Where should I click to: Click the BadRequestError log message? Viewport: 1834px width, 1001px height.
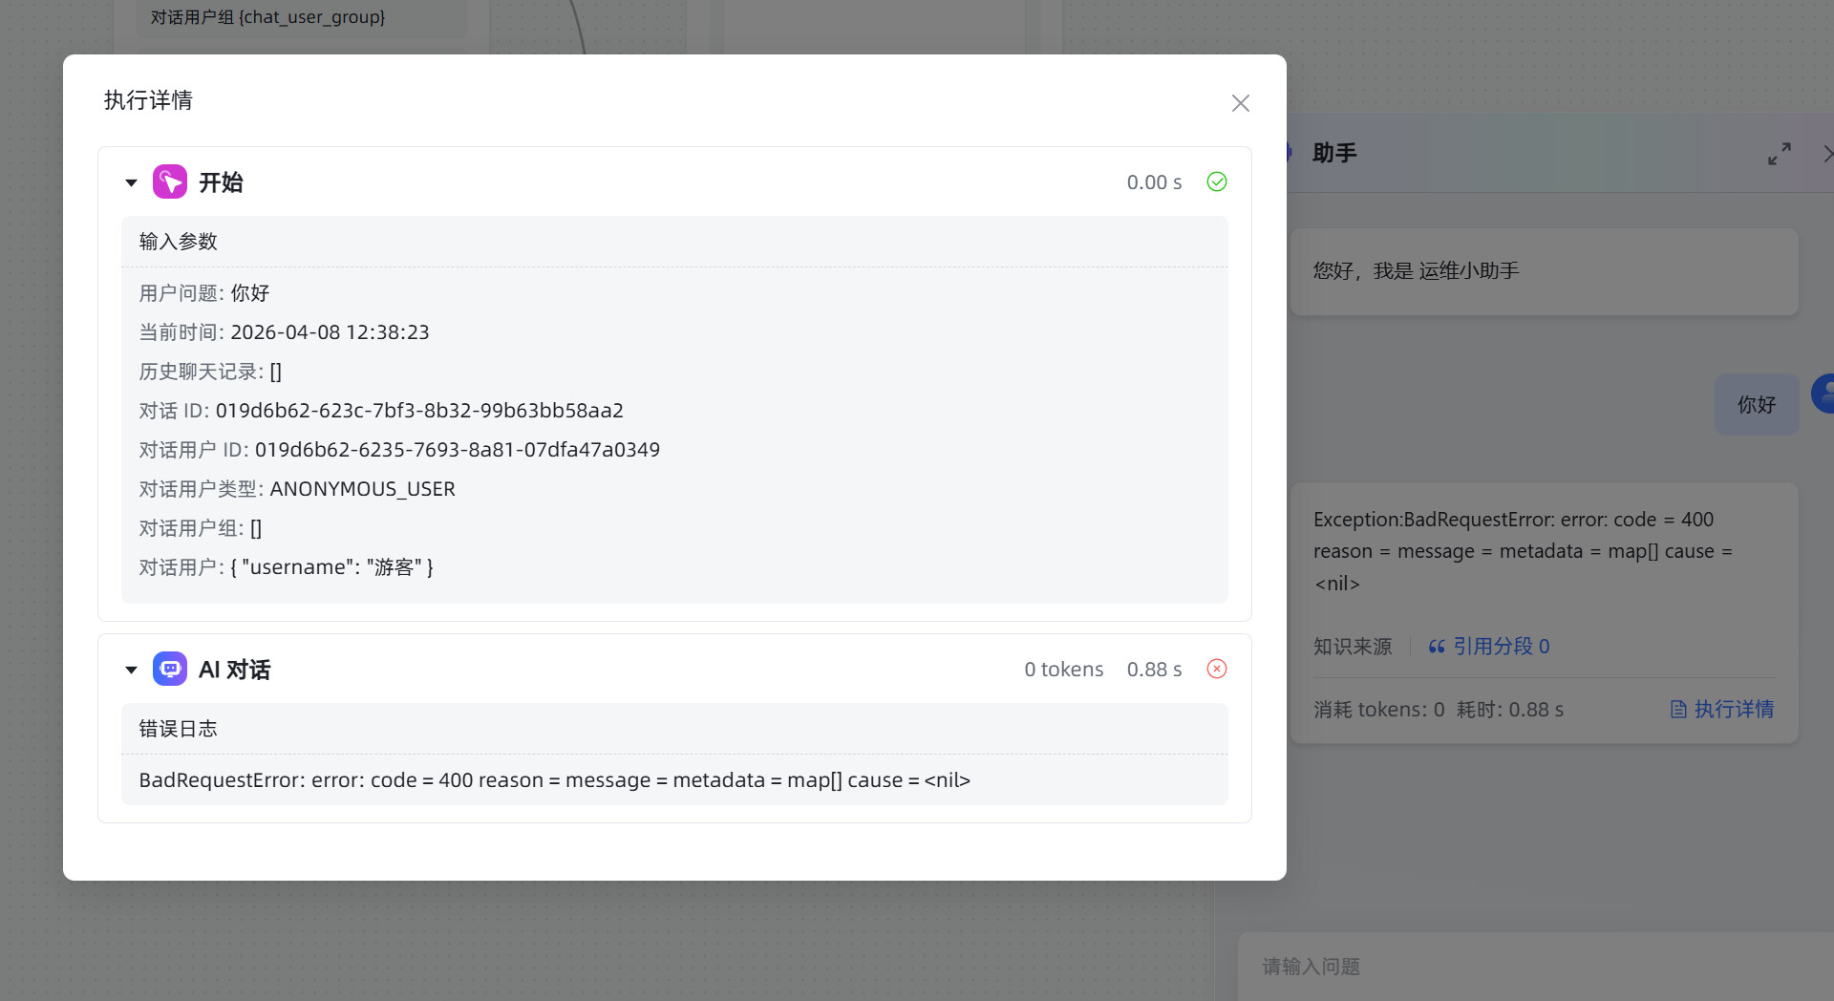coord(554,780)
